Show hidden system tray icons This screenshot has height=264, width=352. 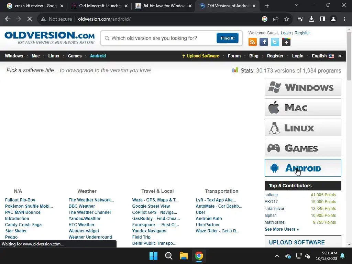click(x=277, y=256)
